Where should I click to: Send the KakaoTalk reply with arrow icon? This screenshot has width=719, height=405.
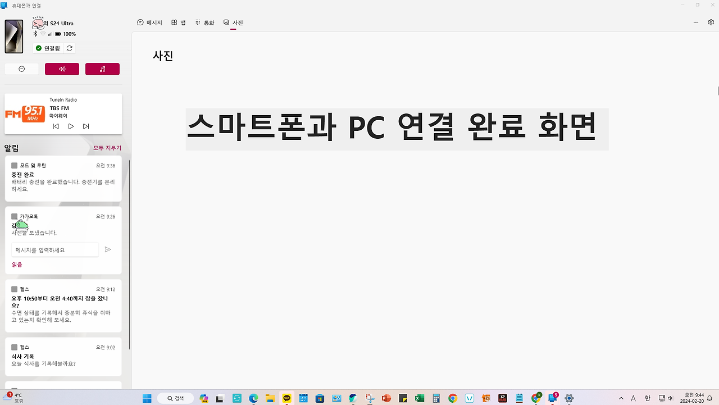[108, 249]
